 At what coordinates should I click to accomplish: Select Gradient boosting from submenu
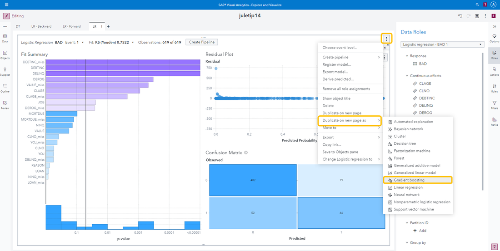[409, 180]
